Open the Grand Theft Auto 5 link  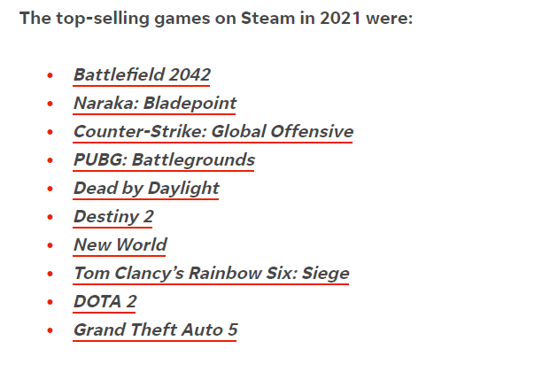click(155, 329)
